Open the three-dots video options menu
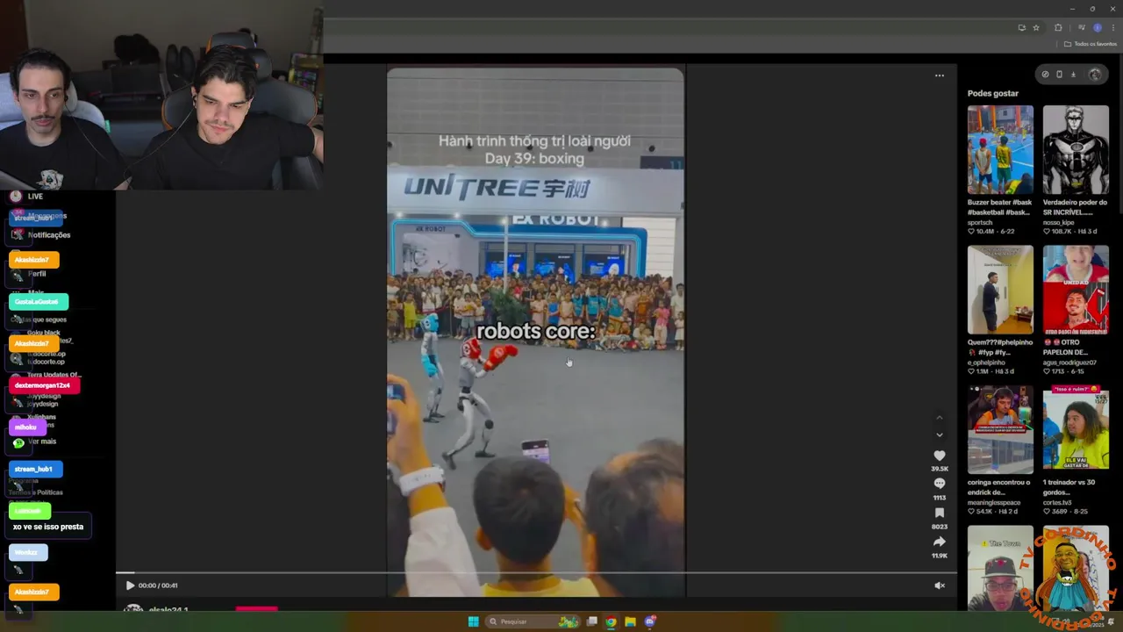This screenshot has width=1123, height=632. [x=940, y=75]
